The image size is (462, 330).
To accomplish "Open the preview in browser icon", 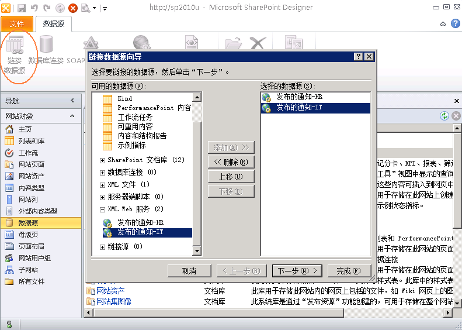I will (85, 8).
